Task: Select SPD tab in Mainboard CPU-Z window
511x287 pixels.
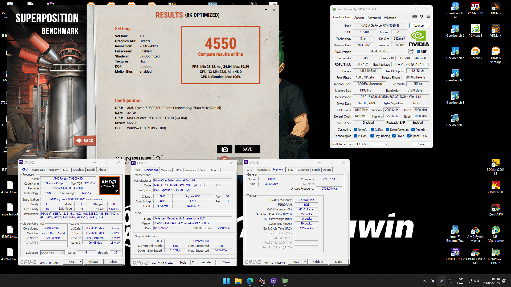Action: (x=178, y=170)
